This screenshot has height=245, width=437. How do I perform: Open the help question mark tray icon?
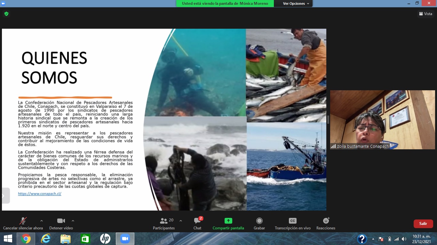pos(362,239)
